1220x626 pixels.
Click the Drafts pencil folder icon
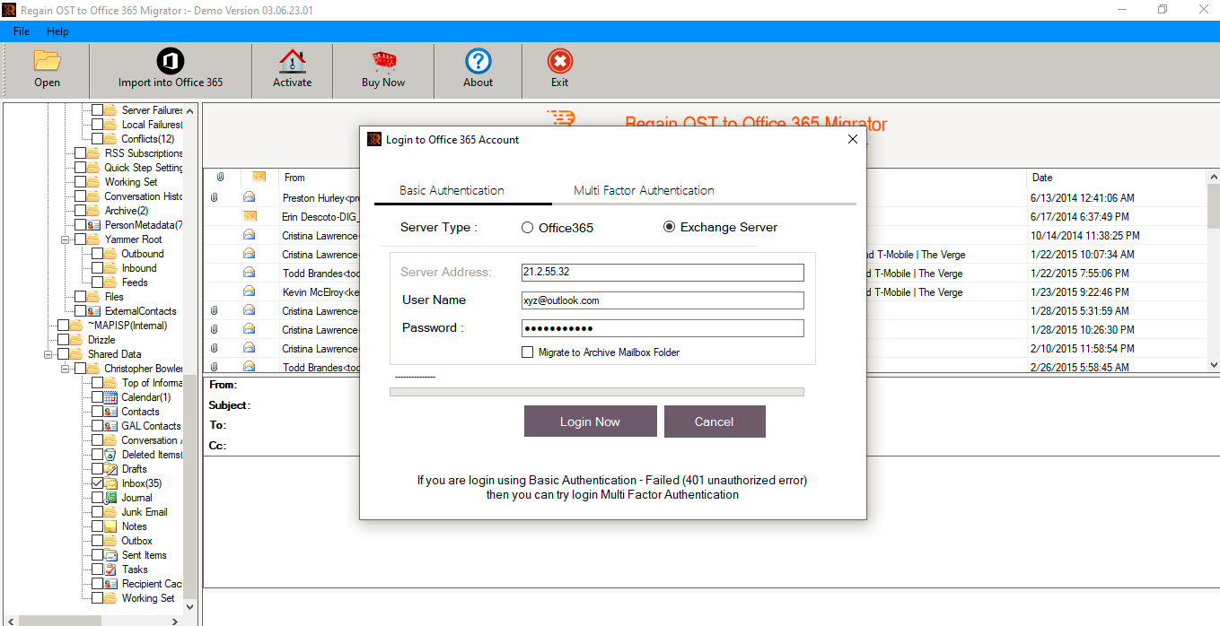tap(110, 469)
